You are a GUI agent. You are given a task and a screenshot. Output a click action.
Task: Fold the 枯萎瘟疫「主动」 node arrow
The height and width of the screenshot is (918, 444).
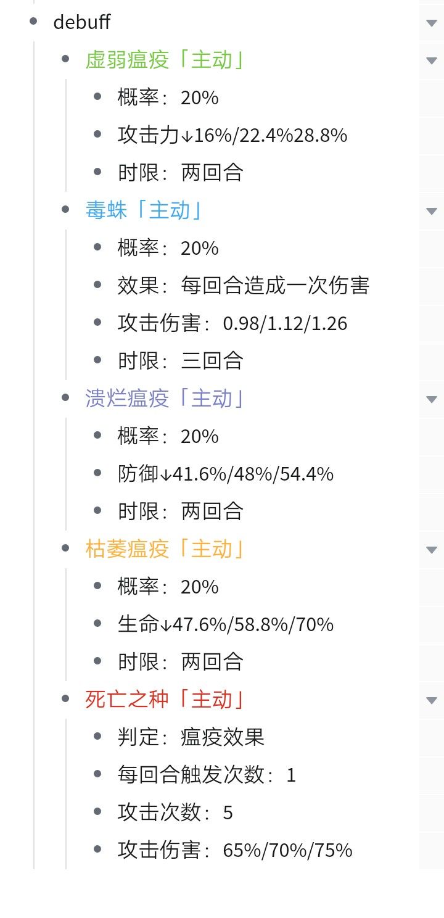tap(431, 550)
